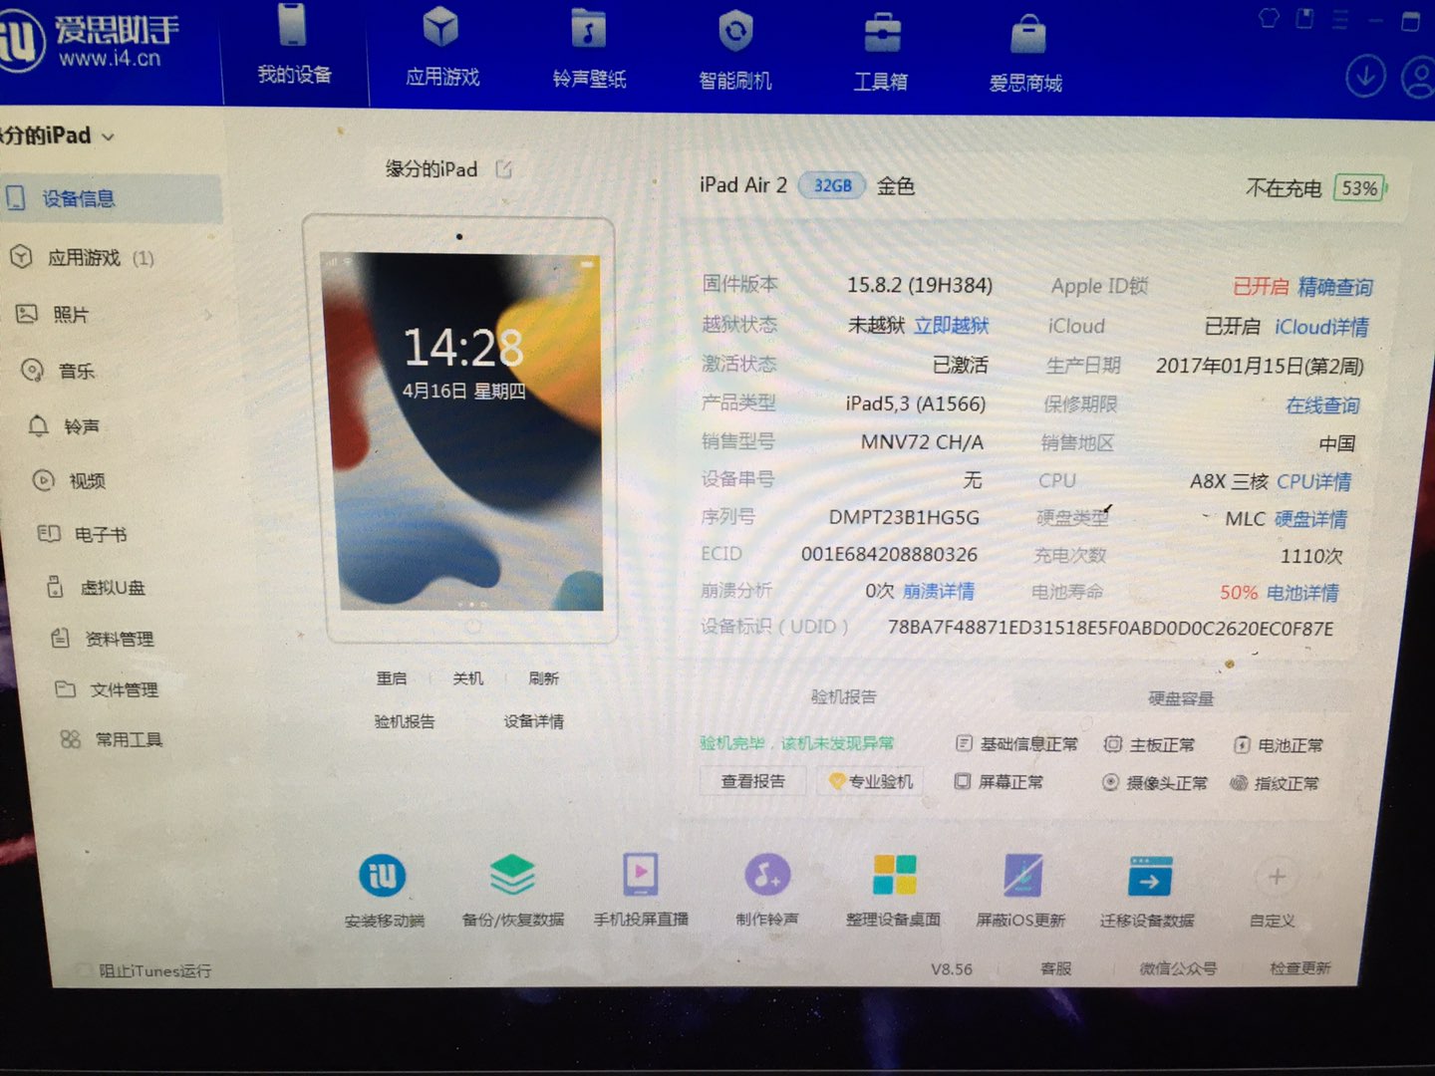Toggle the 阻止iTunes运行 checkbox
The image size is (1435, 1076).
coord(84,970)
